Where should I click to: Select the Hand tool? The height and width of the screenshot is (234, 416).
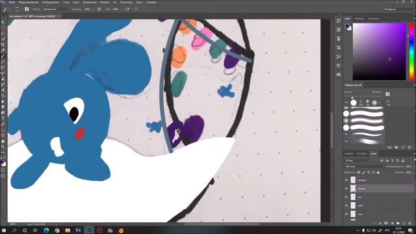click(3, 141)
